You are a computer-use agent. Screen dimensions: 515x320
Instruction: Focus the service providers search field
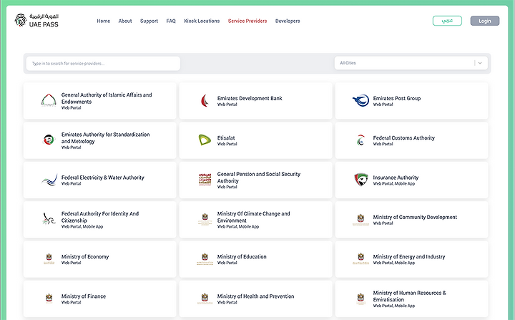coord(103,63)
